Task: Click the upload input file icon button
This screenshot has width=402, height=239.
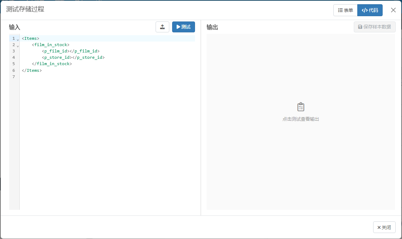Action: click(x=162, y=27)
